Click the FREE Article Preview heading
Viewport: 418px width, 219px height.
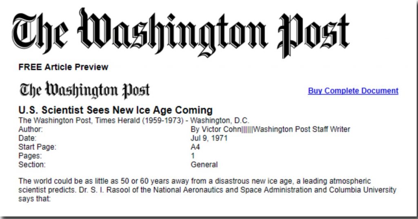pos(63,67)
